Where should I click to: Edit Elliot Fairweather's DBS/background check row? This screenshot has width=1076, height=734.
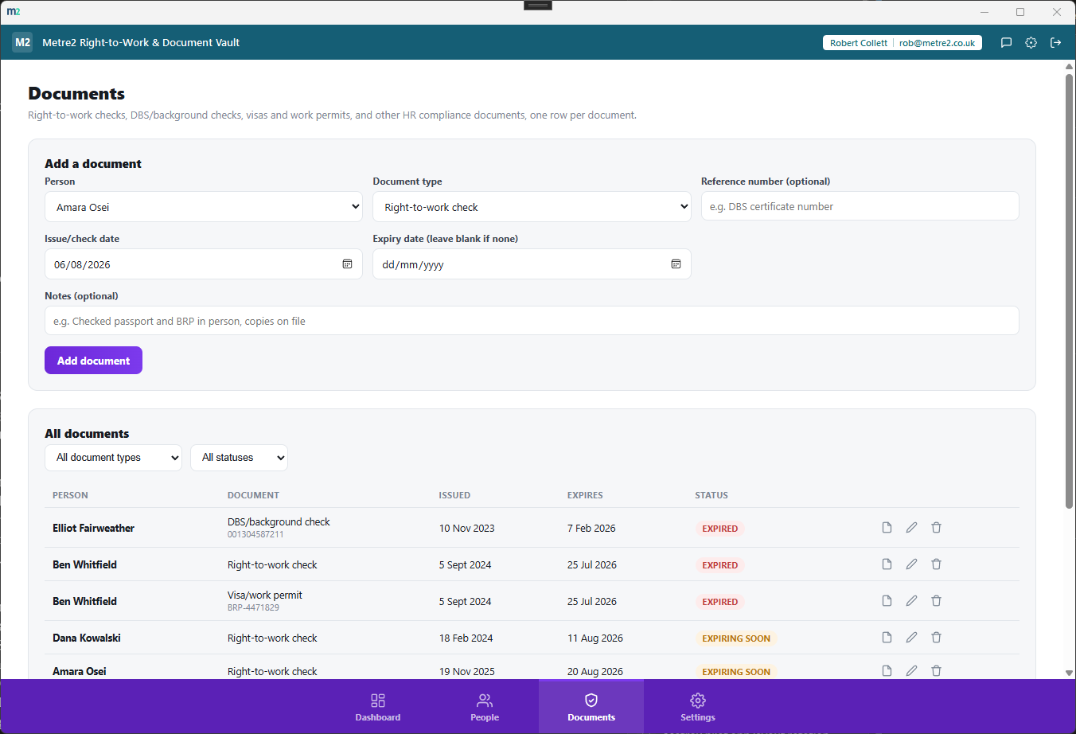(911, 528)
